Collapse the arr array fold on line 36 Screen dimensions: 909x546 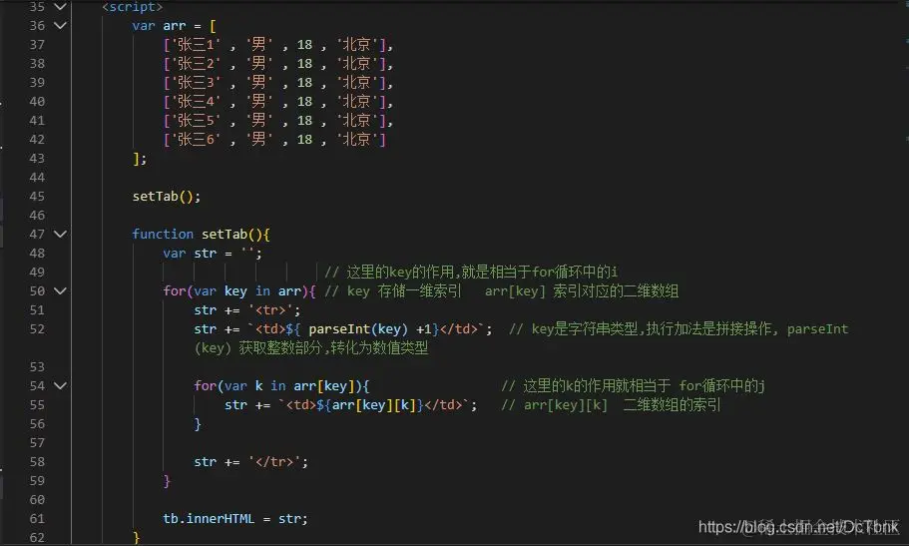pos(60,26)
